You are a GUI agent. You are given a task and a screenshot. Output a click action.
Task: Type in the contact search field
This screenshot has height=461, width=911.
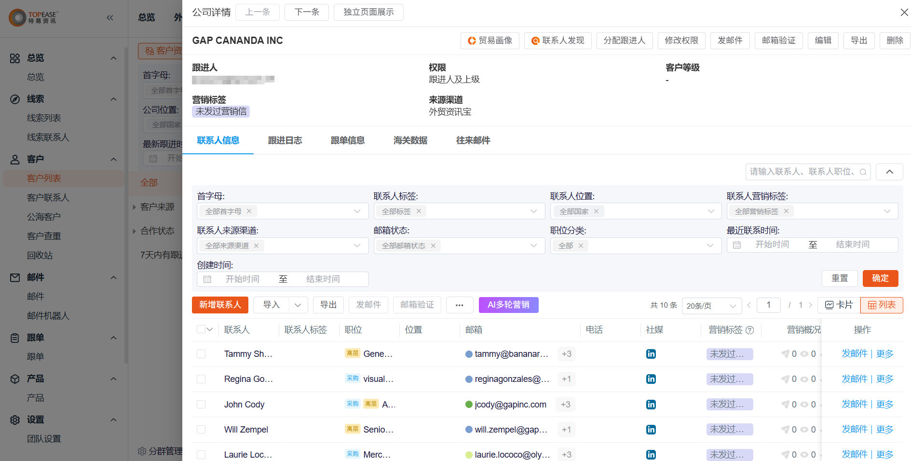[x=801, y=172]
